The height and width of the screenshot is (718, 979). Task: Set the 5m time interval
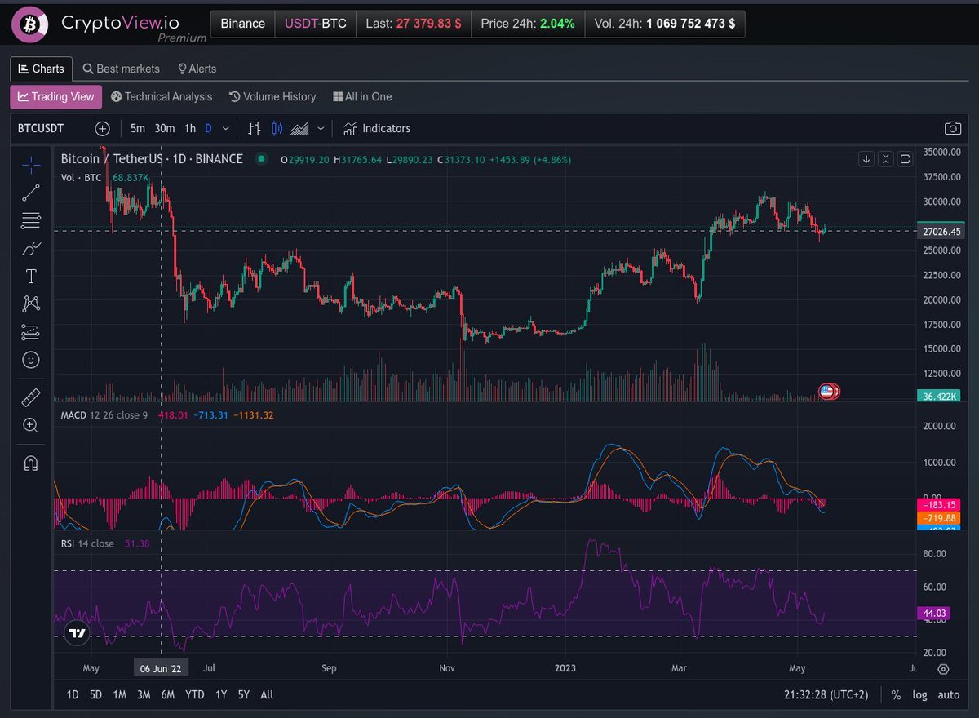pyautogui.click(x=138, y=128)
